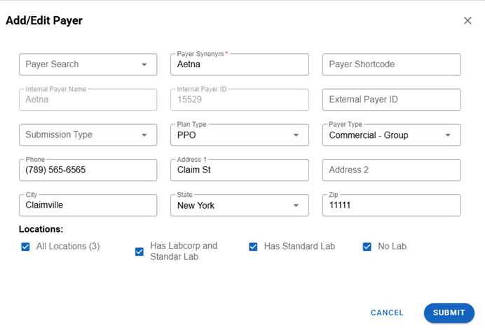Click the Submit button

[449, 312]
